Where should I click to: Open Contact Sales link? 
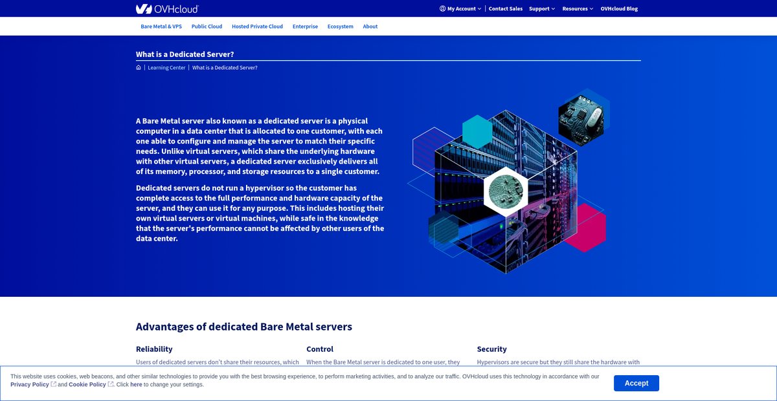(506, 9)
